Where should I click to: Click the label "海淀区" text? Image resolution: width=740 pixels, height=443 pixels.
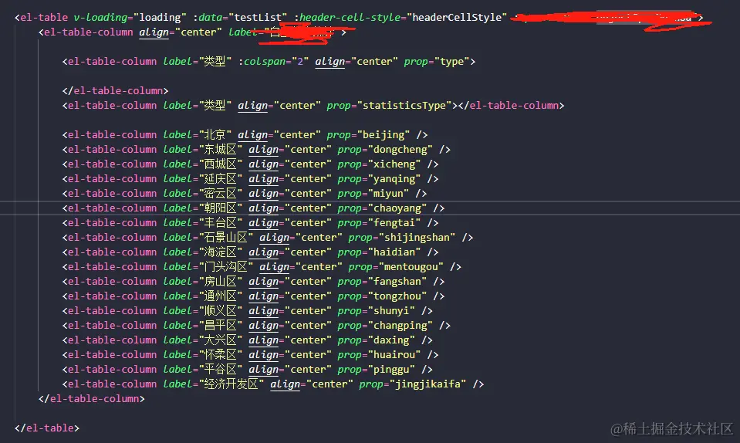[x=221, y=252]
